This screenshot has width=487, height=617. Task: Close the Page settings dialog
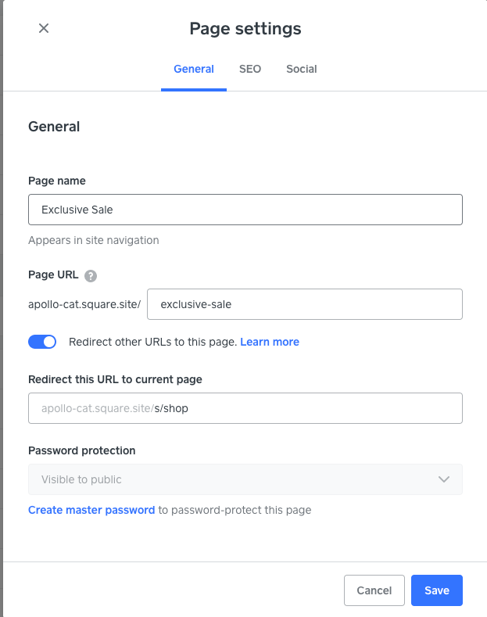pyautogui.click(x=44, y=28)
